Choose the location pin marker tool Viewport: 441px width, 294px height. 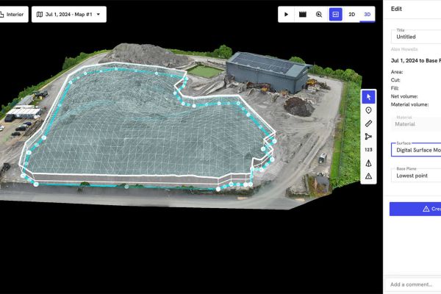pyautogui.click(x=368, y=110)
